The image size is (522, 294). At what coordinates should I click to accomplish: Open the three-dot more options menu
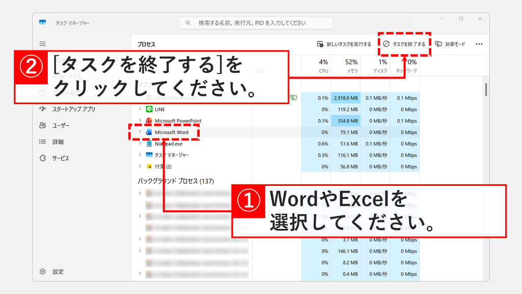click(x=479, y=44)
